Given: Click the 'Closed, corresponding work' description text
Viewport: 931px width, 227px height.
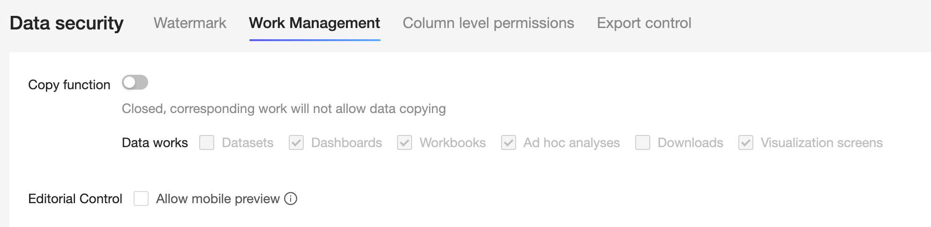Looking at the screenshot, I should (x=284, y=108).
